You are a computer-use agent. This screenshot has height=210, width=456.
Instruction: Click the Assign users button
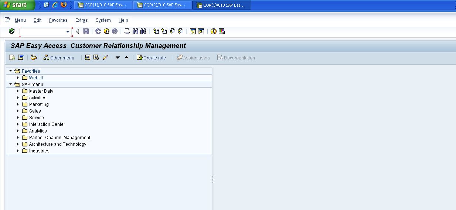pos(194,58)
